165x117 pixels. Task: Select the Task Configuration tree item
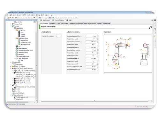tap(23, 58)
